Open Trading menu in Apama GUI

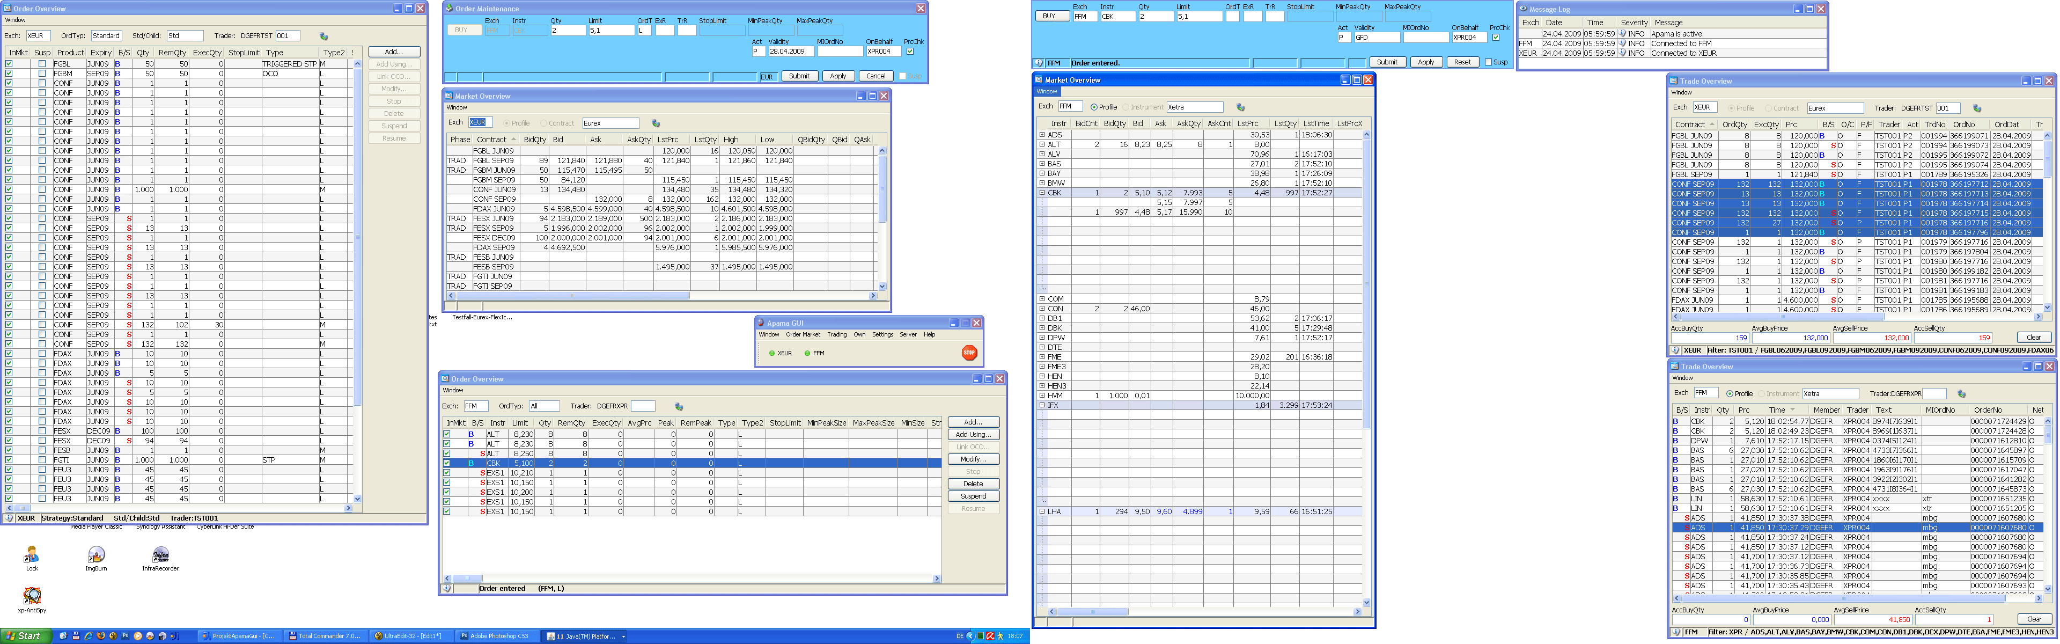[836, 334]
